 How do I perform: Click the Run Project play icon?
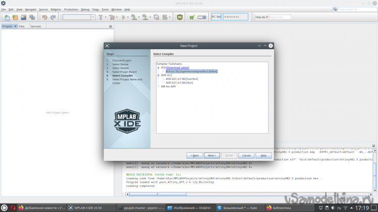coord(123,17)
